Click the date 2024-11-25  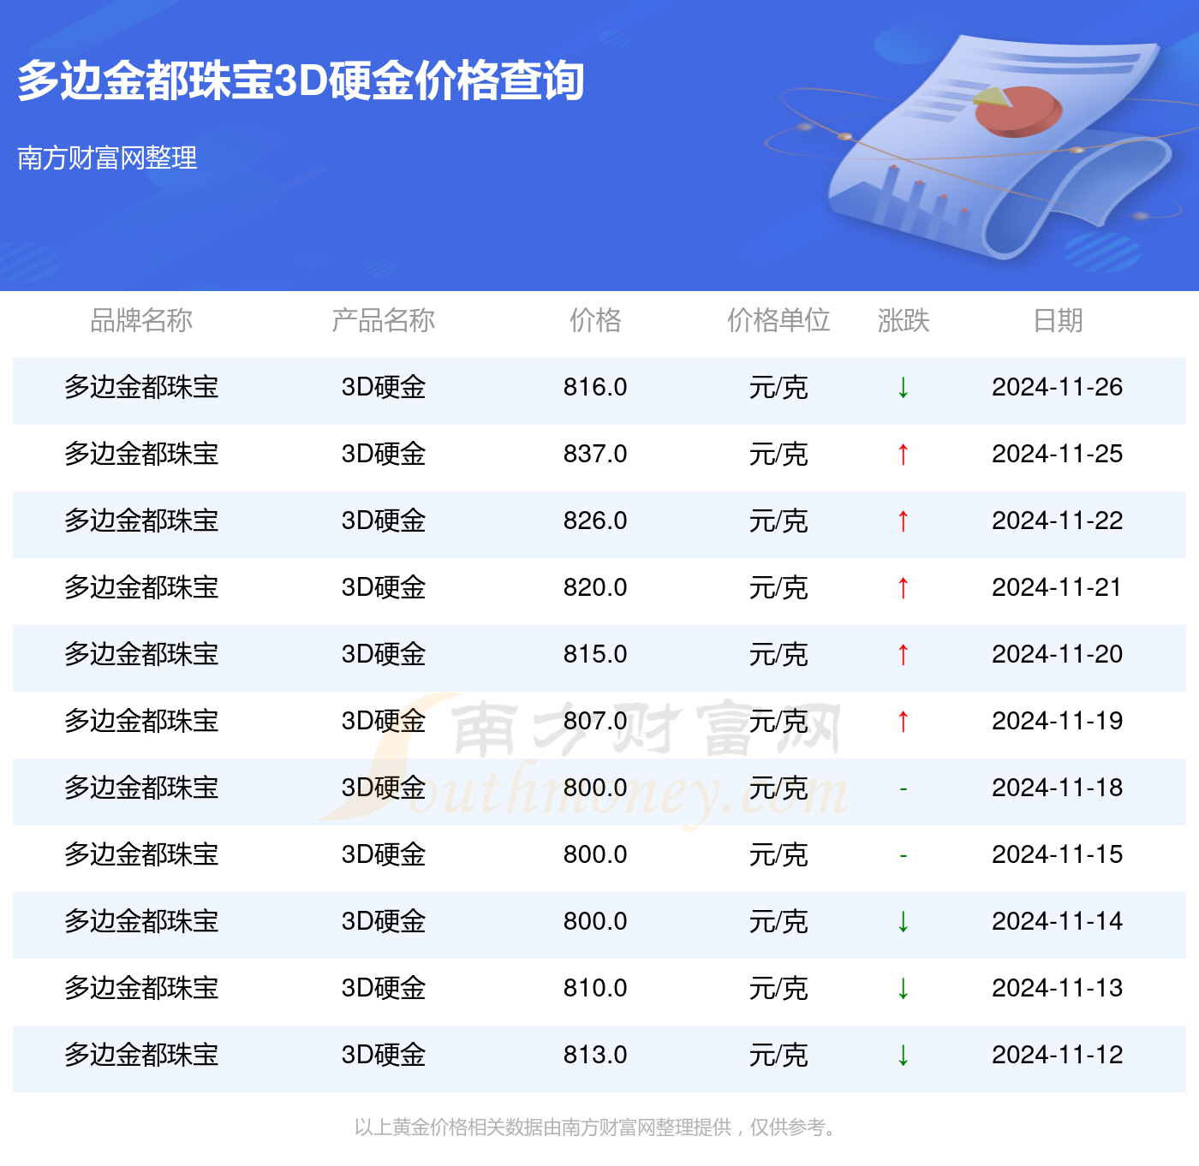[x=1058, y=454]
